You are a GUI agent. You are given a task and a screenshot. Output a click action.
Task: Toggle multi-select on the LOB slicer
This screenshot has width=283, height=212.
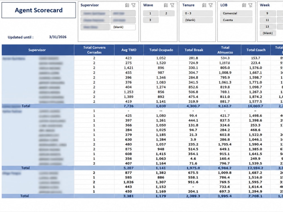244,5
